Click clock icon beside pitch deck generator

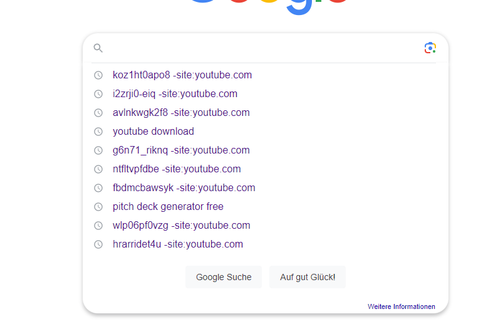pos(98,207)
